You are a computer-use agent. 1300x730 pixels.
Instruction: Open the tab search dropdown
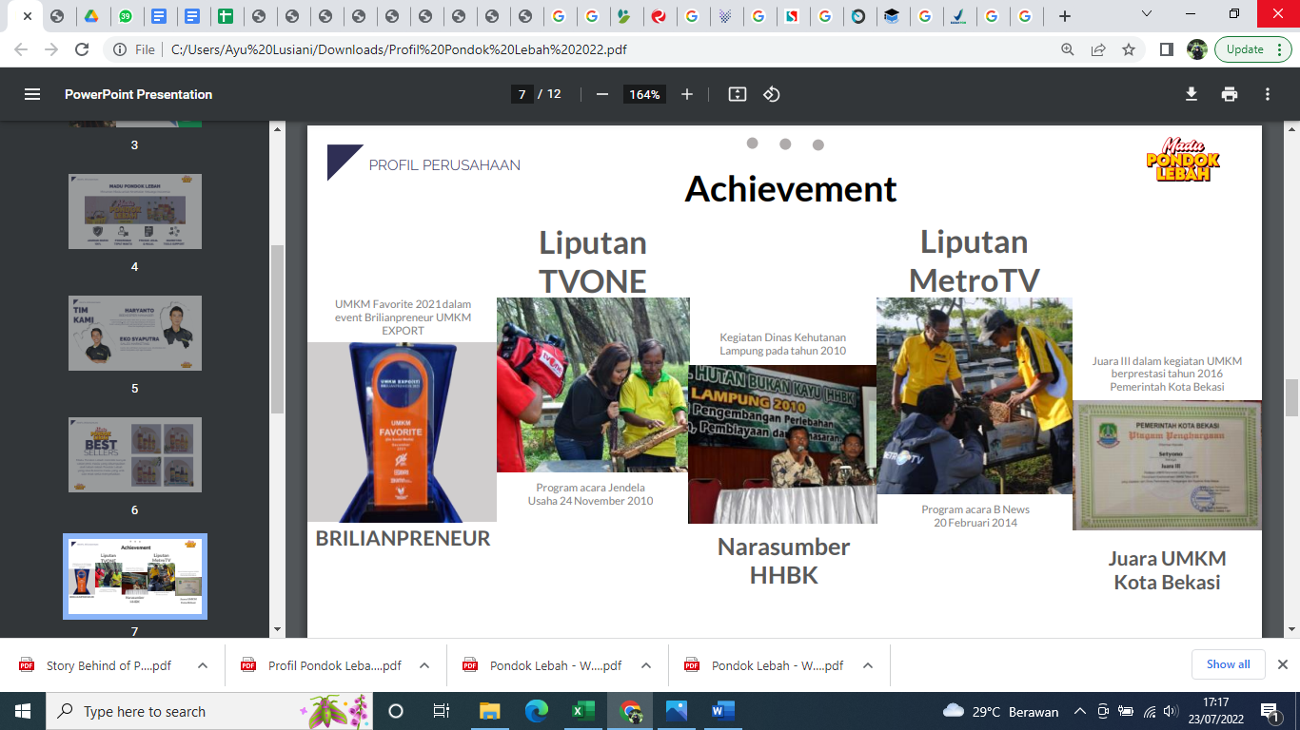[1147, 14]
